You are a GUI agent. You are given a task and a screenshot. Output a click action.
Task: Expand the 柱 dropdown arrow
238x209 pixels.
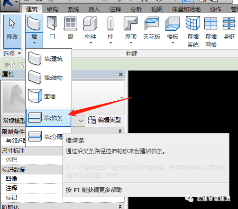tap(110, 43)
